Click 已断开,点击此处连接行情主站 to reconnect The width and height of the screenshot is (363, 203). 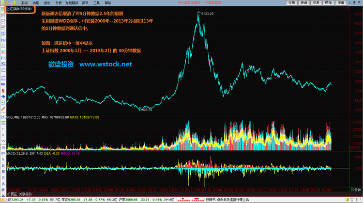tap(227, 200)
